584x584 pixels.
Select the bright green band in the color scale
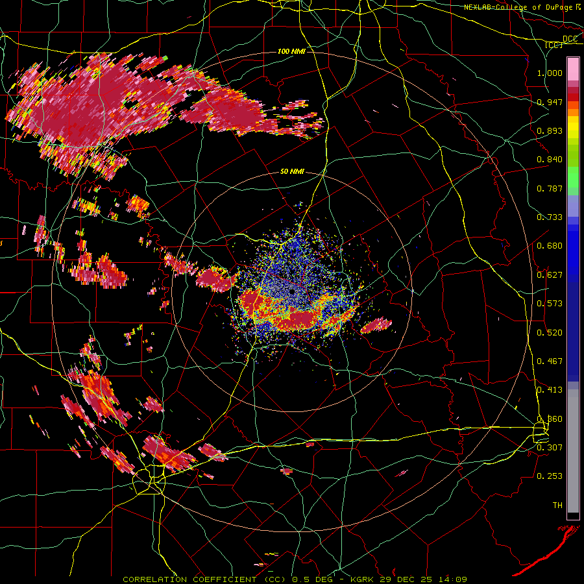pos(573,176)
